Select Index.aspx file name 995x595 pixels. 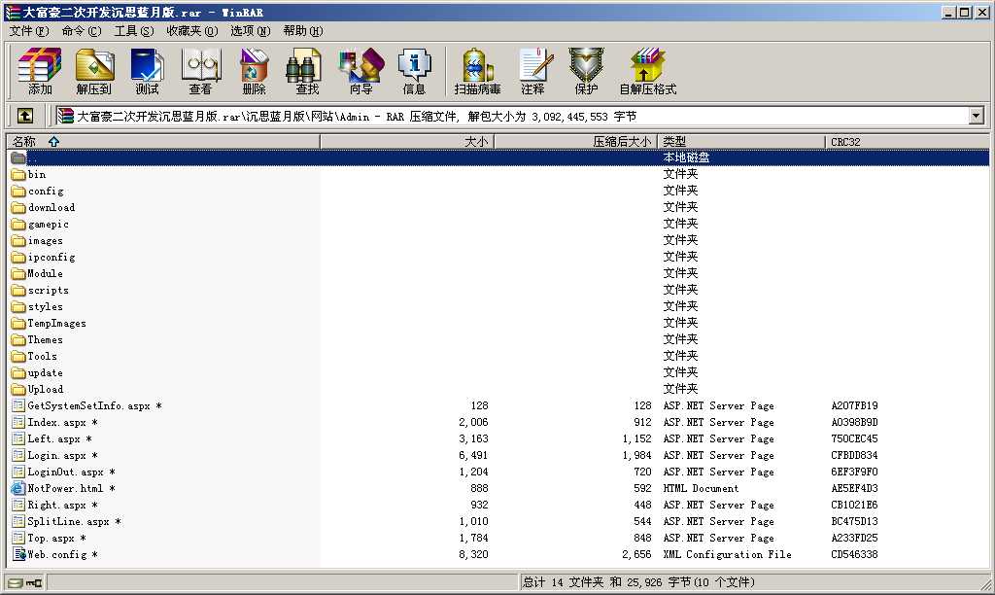(x=62, y=422)
